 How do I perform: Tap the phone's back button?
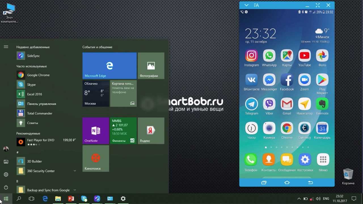[x=310, y=183]
